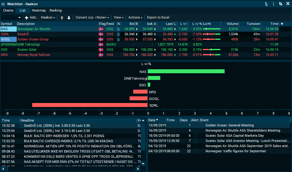Viewport: 292px width, 172px height.
Task: Click the three-dot options icon in title bar
Action: [273, 4]
